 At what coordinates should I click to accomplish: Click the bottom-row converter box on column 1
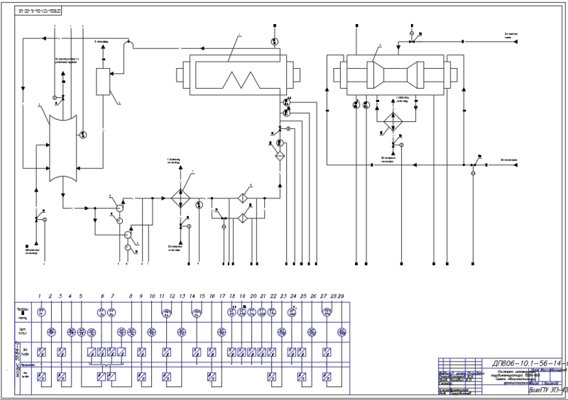pyautogui.click(x=42, y=377)
